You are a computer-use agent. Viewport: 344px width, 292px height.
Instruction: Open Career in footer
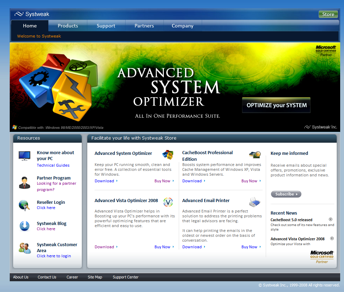coord(72,277)
